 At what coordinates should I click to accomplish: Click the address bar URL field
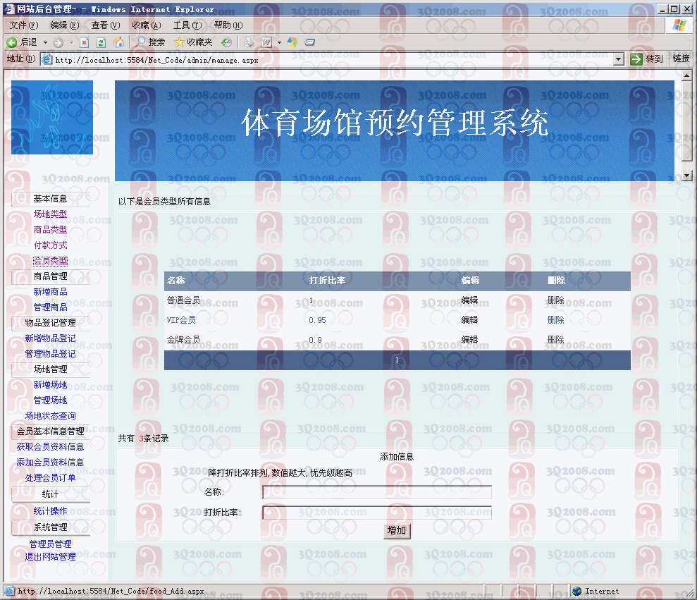pos(333,60)
